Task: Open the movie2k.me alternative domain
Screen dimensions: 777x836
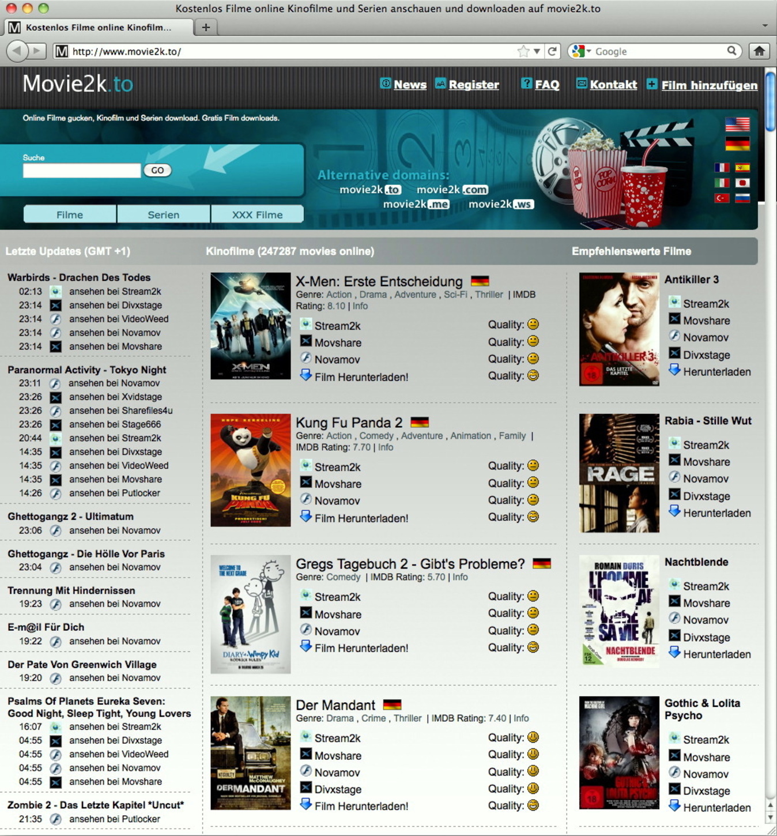Action: [x=416, y=204]
